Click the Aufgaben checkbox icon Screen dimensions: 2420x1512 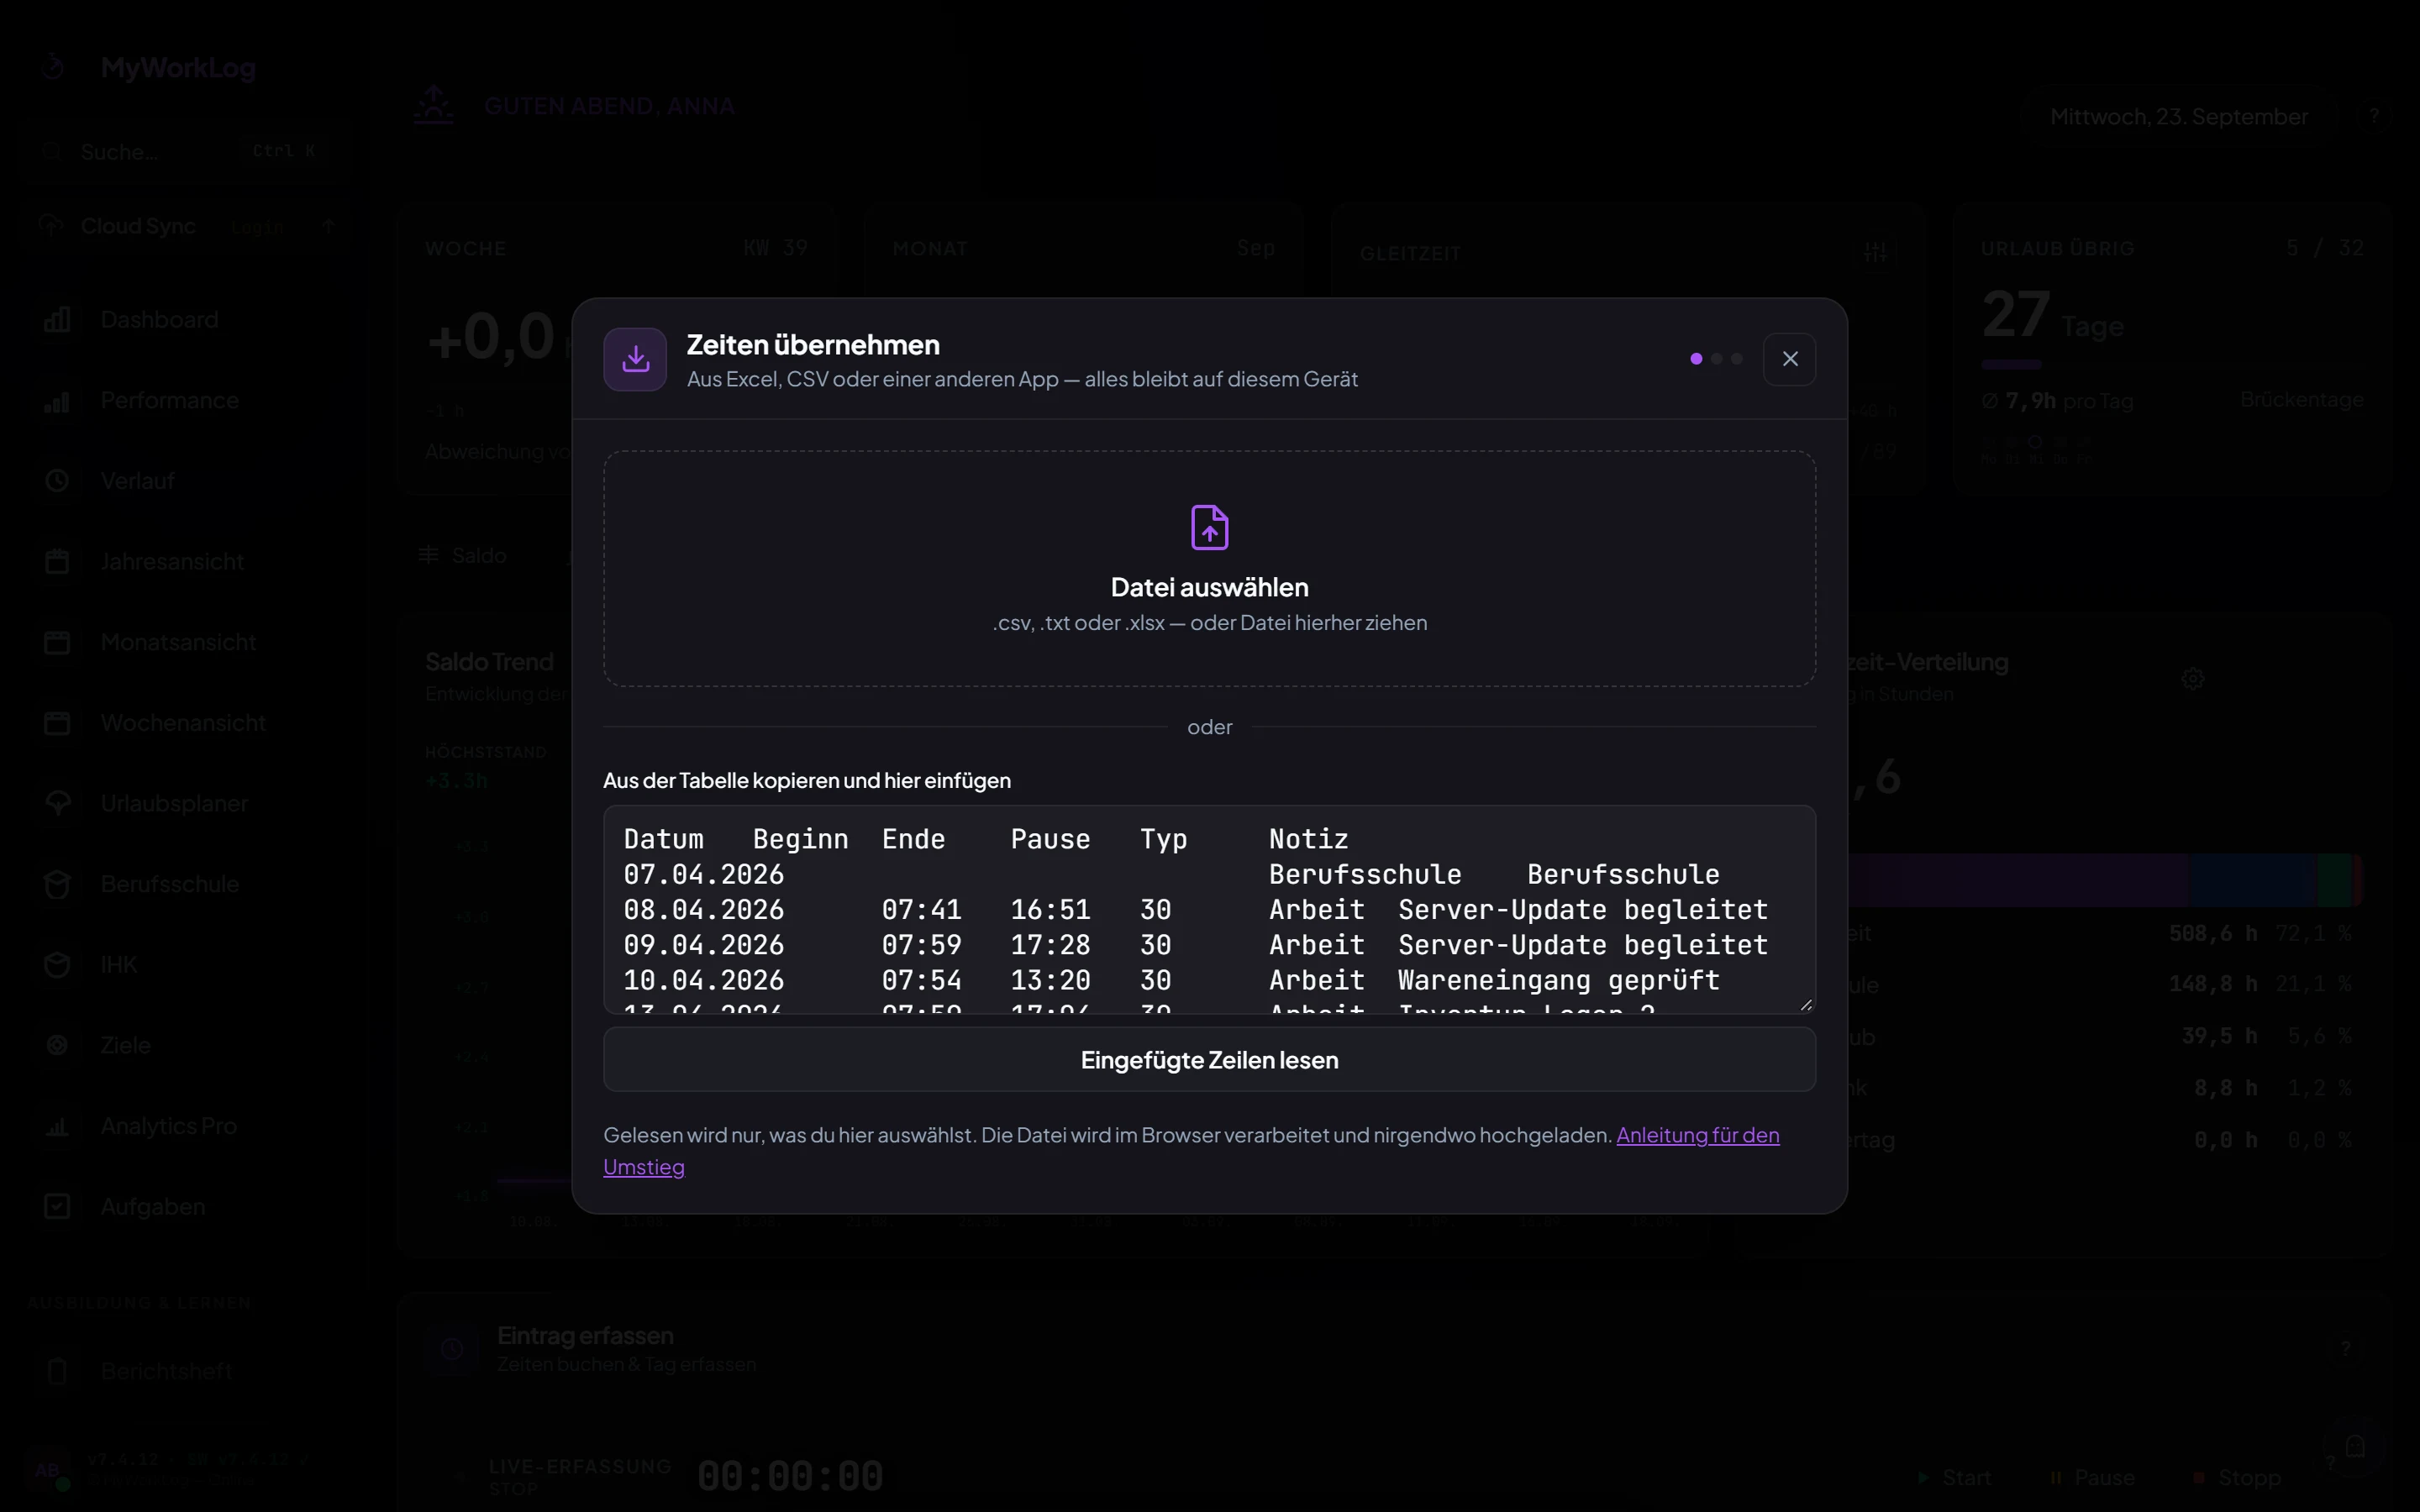(57, 1207)
